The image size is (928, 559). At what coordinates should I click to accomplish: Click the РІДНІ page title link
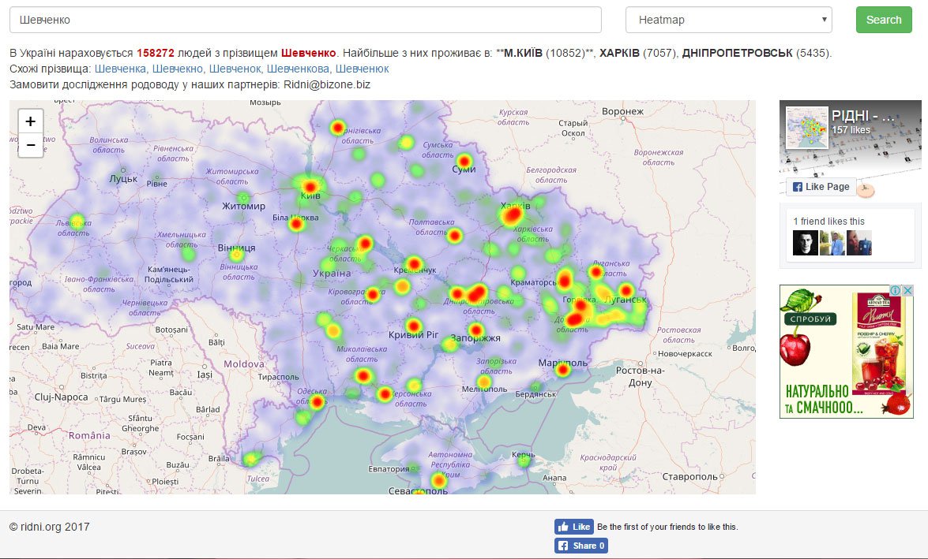pyautogui.click(x=863, y=116)
